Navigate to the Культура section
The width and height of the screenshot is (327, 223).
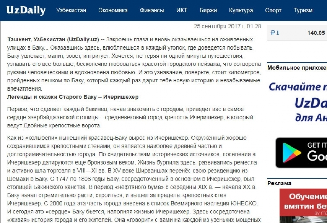(x=241, y=10)
